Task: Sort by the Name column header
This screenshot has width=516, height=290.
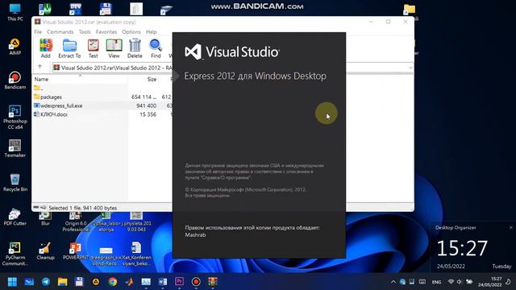Action: [41, 79]
